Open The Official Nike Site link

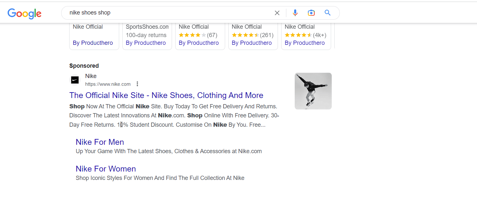point(166,95)
